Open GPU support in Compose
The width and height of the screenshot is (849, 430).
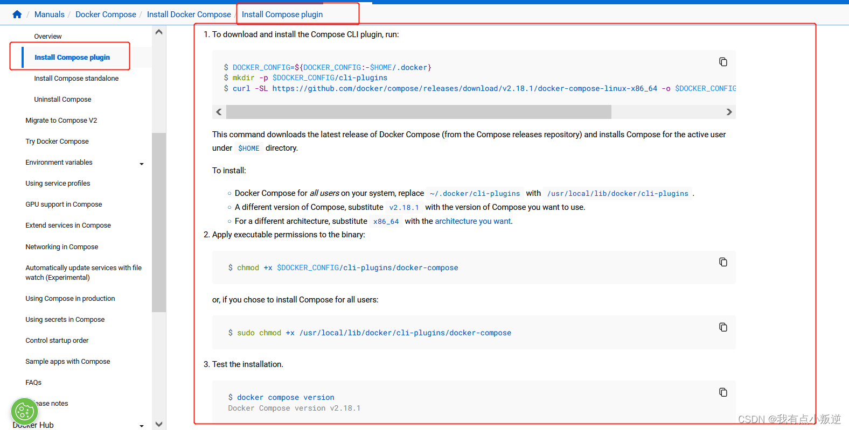(64, 205)
